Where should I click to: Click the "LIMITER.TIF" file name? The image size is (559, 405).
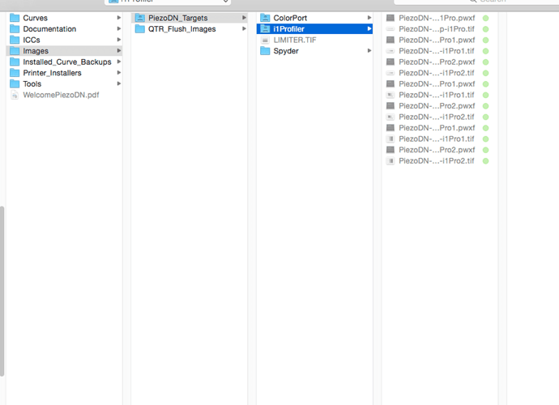(295, 40)
